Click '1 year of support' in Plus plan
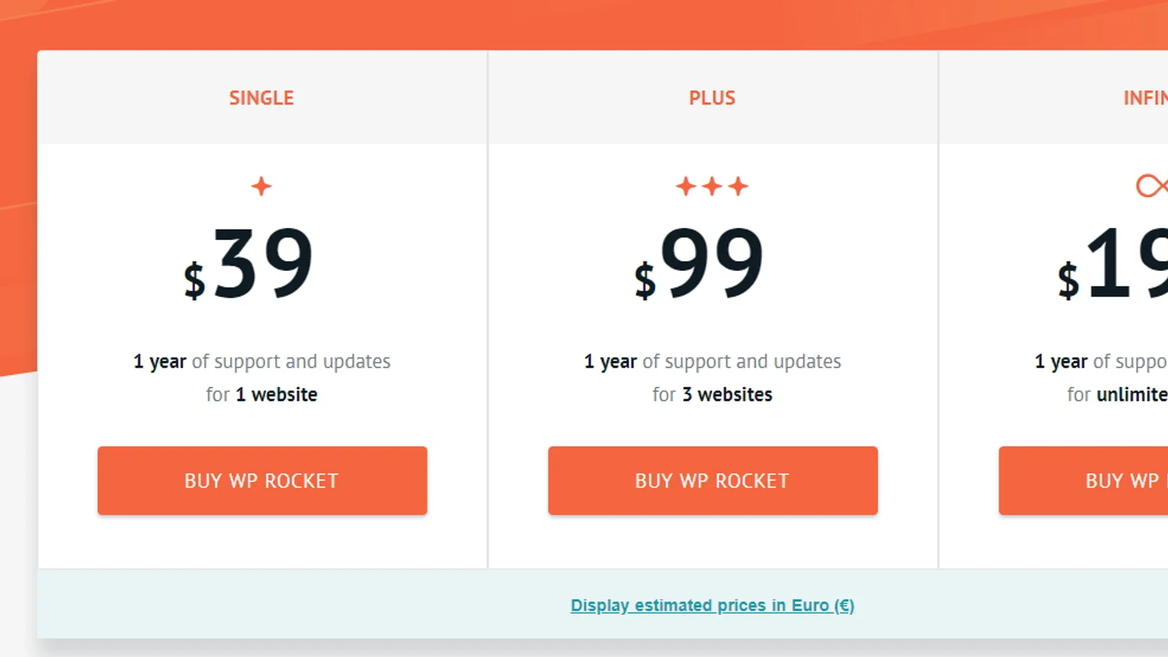Image resolution: width=1168 pixels, height=657 pixels. 657,361
